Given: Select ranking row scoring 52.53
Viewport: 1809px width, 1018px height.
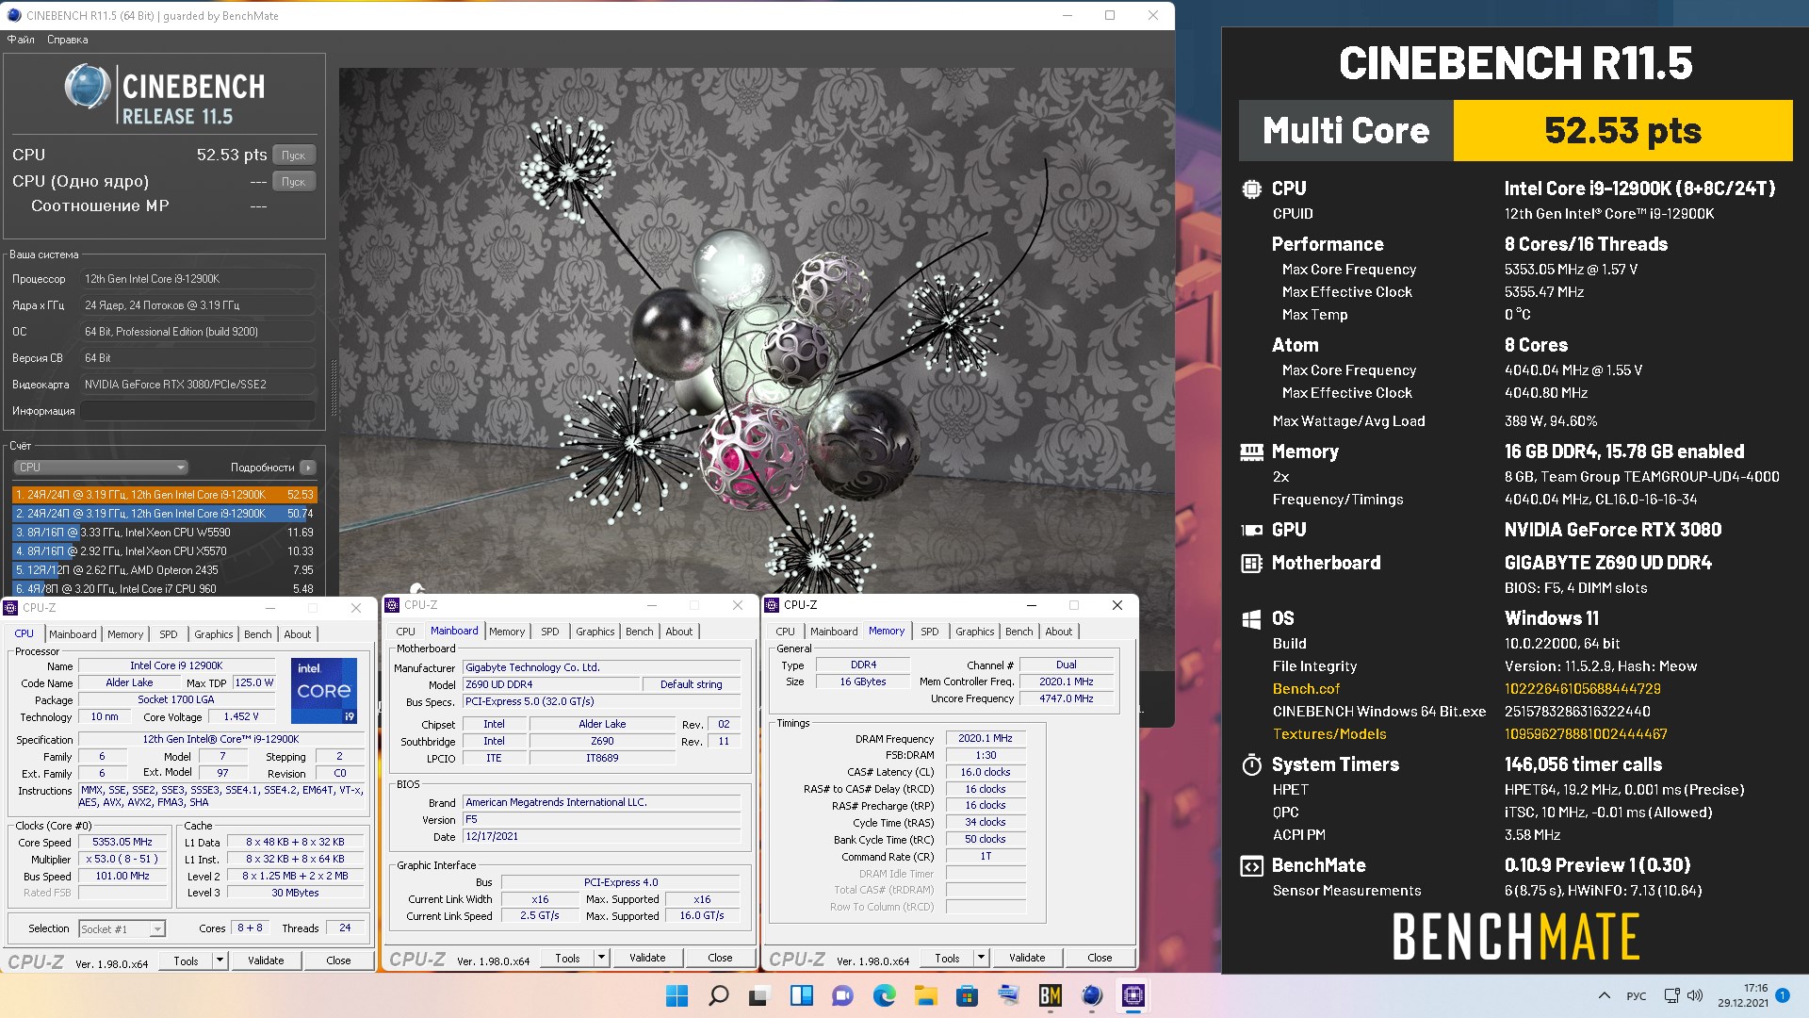Looking at the screenshot, I should click(165, 494).
